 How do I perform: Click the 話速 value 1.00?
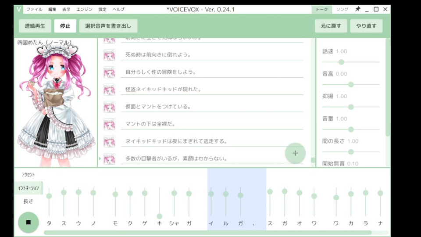(342, 51)
